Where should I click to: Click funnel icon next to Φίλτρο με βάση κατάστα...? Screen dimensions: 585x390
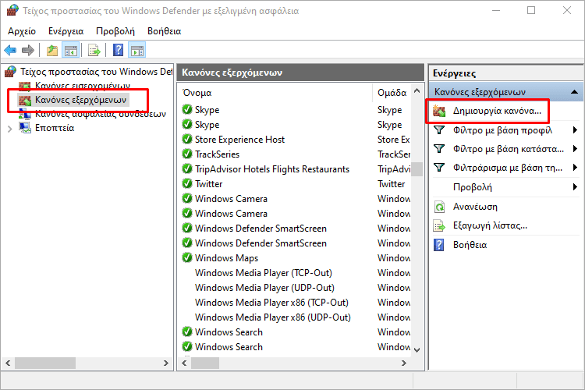pyautogui.click(x=439, y=148)
